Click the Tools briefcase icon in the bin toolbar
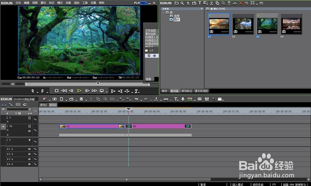 pyautogui.click(x=262, y=3)
